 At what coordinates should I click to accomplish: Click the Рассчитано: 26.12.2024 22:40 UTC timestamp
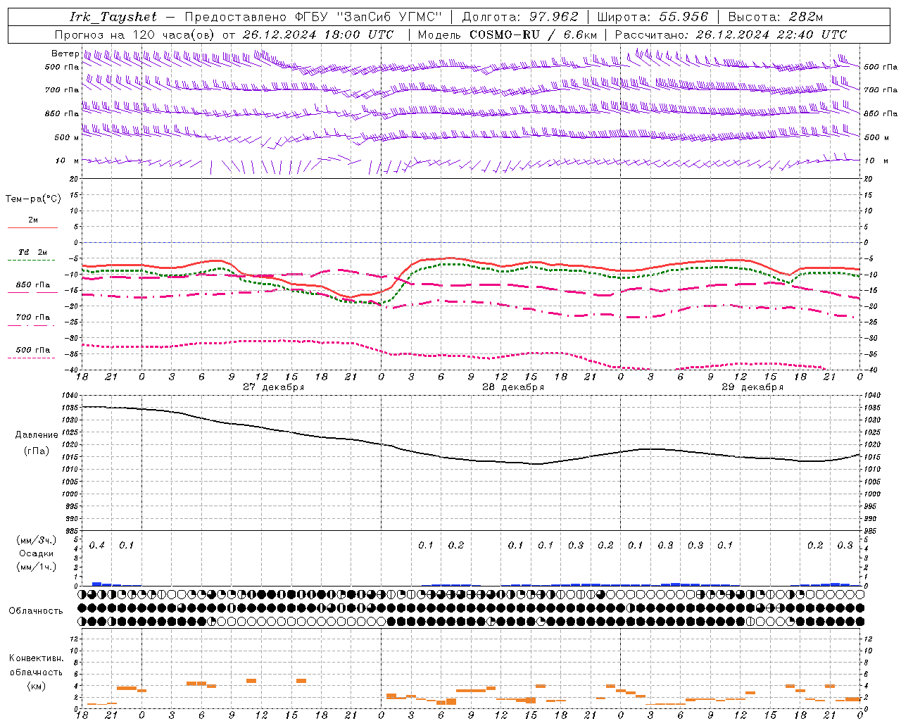[731, 35]
